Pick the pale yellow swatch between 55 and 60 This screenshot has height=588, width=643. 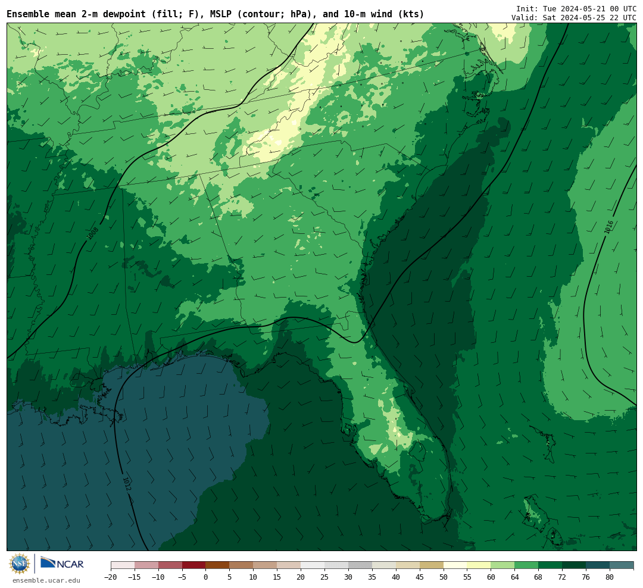click(x=479, y=565)
